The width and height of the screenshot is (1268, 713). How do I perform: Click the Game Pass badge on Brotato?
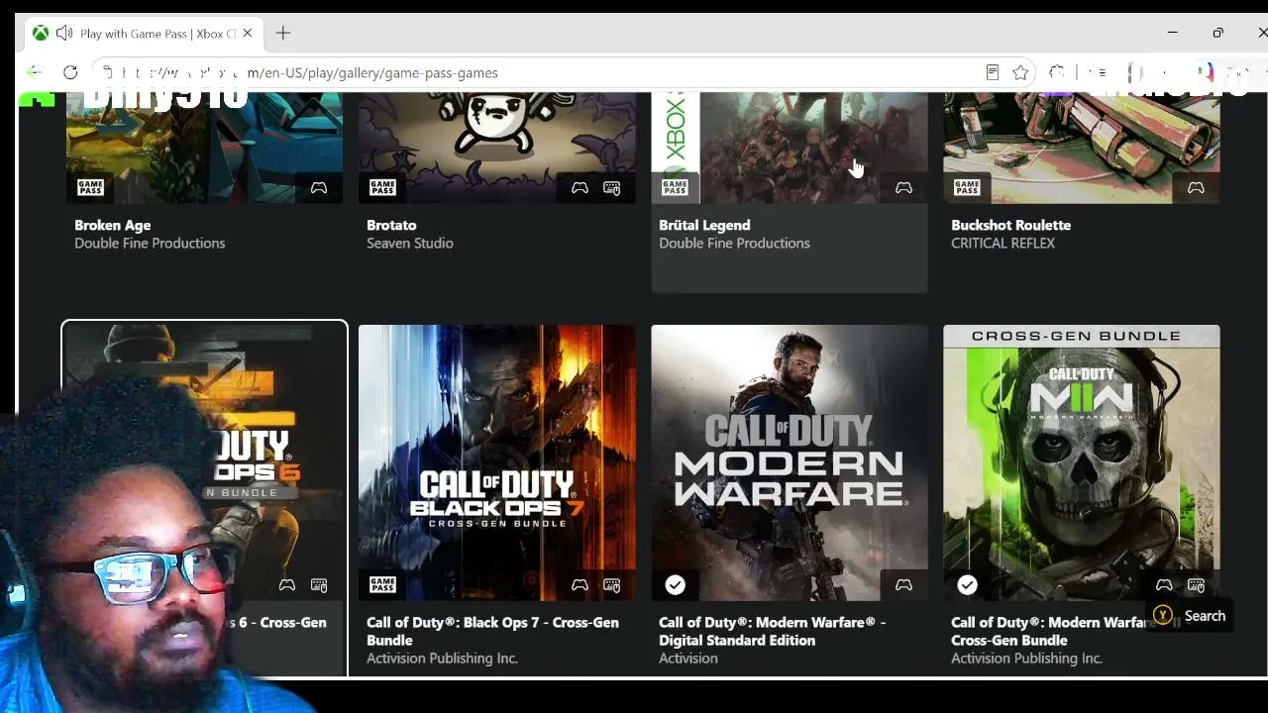tap(382, 187)
